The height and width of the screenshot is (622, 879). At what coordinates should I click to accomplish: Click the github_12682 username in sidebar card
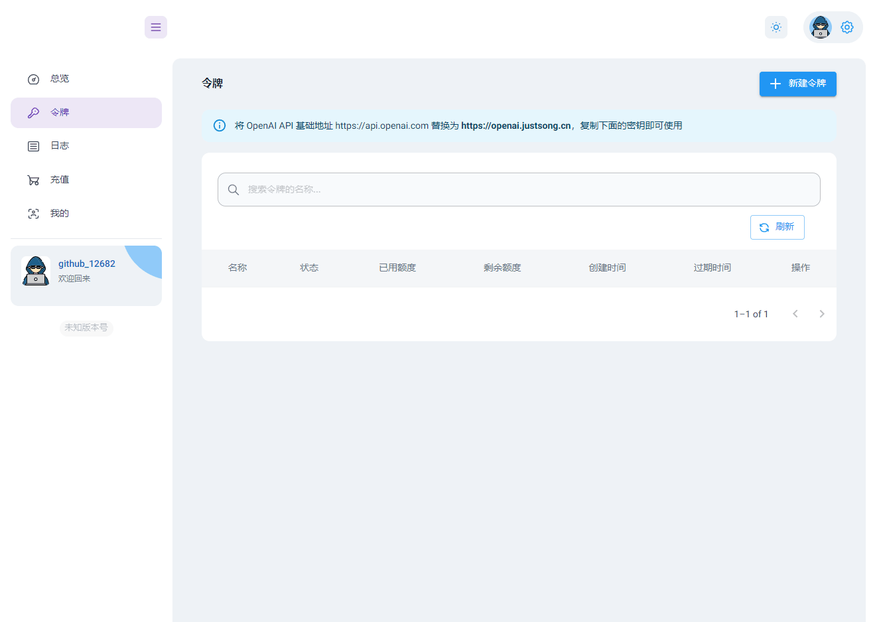pos(87,264)
